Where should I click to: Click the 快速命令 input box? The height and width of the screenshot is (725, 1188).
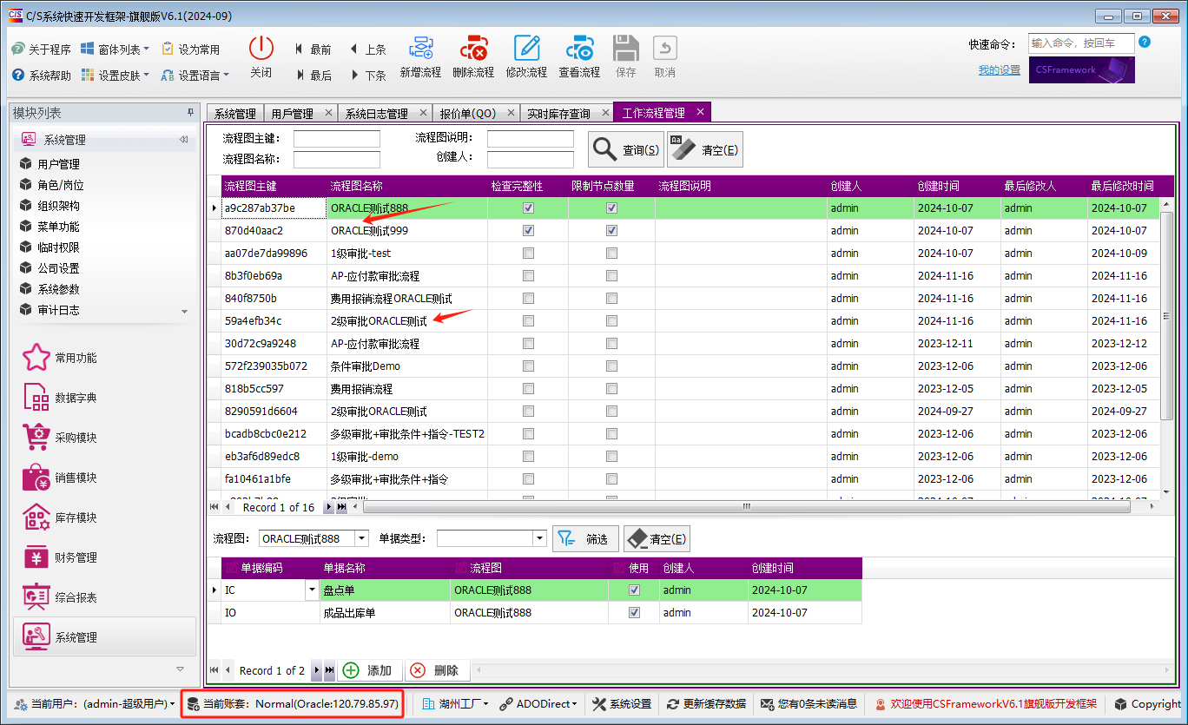click(x=1081, y=43)
